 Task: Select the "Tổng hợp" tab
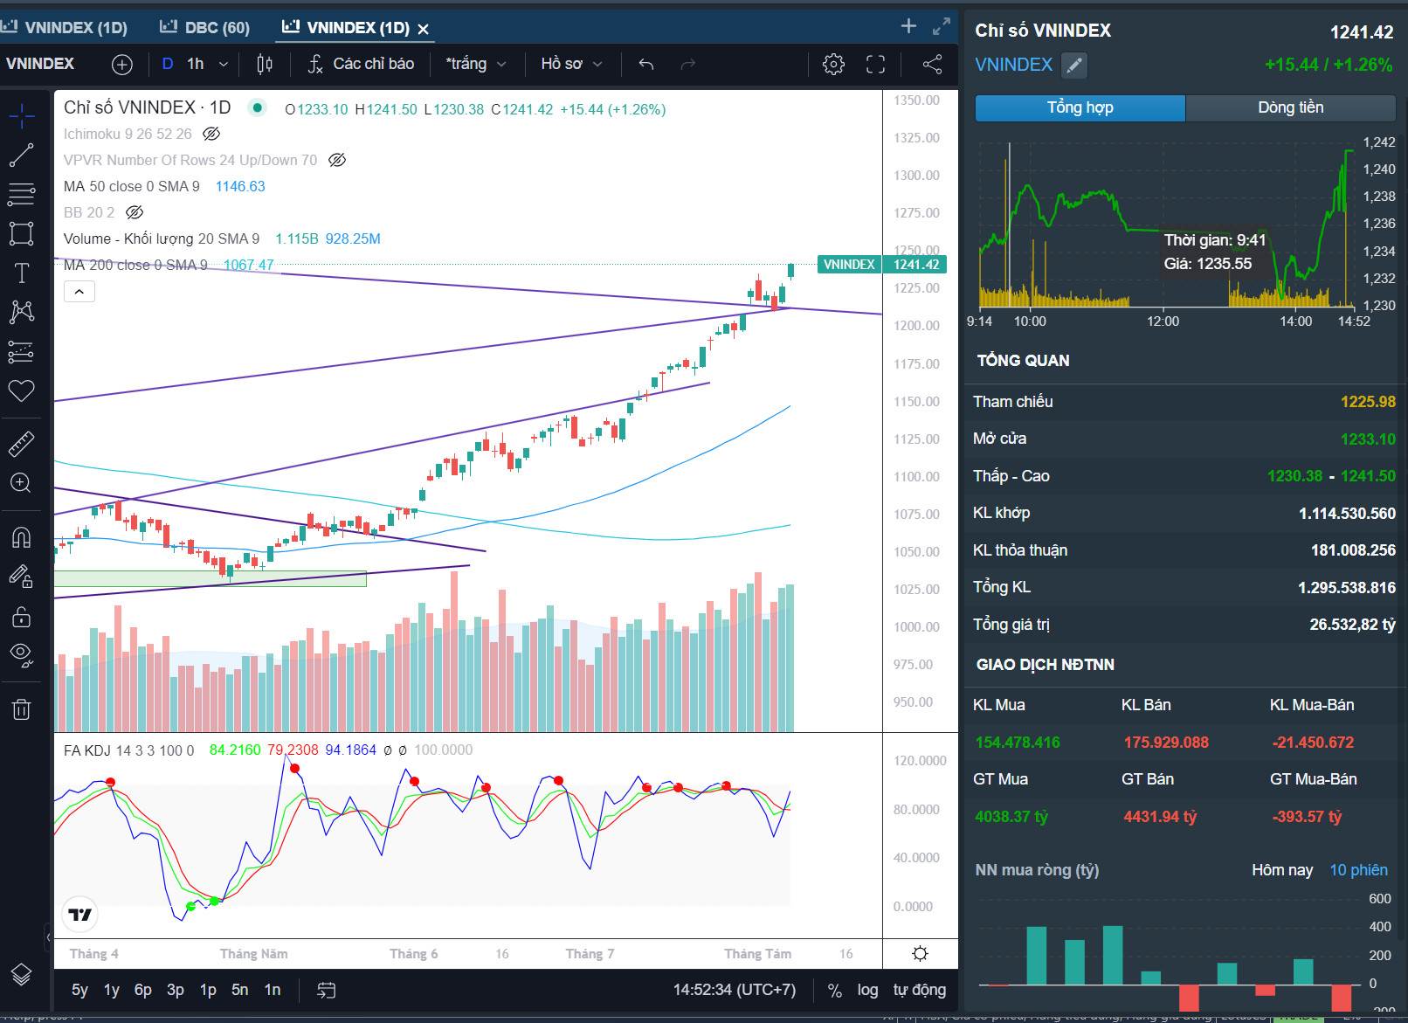1080,107
